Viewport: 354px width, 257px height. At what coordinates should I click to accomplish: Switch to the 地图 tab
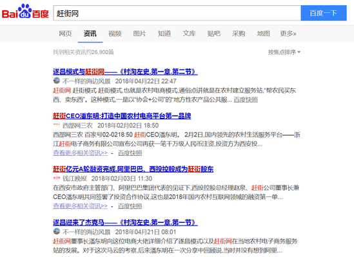264,33
